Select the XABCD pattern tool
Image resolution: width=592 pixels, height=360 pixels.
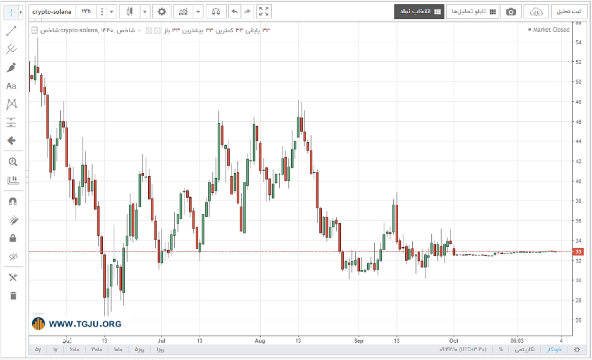coord(12,104)
